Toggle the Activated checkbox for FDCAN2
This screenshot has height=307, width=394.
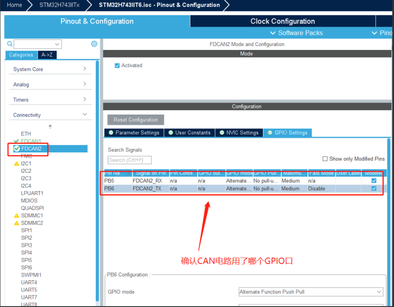tap(117, 66)
